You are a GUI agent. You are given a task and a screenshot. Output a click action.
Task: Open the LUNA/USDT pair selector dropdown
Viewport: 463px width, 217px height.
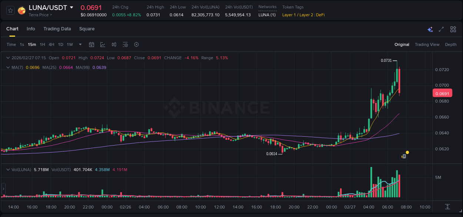pos(71,7)
